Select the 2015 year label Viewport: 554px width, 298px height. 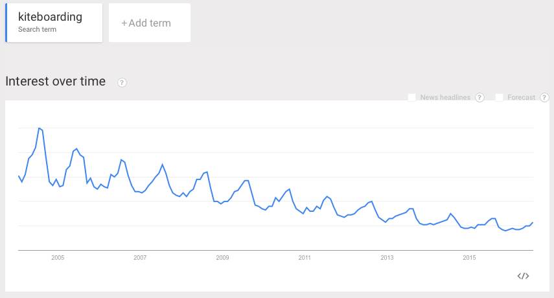(x=469, y=258)
